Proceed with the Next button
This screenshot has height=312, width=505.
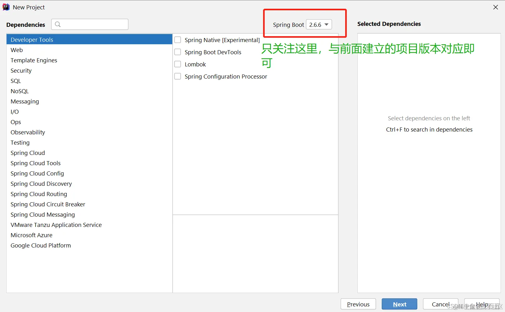click(400, 304)
